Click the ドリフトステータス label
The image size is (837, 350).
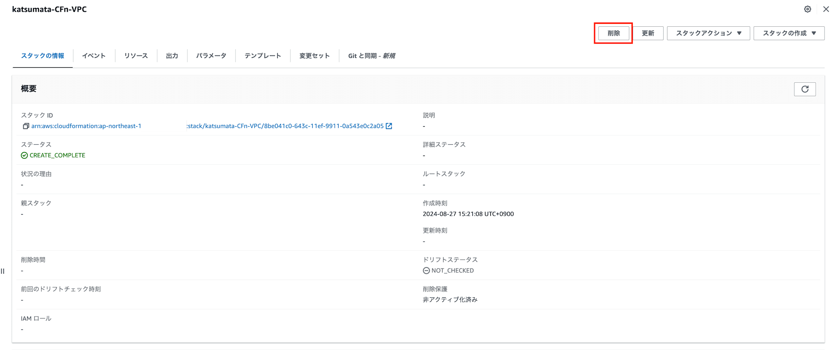450,260
